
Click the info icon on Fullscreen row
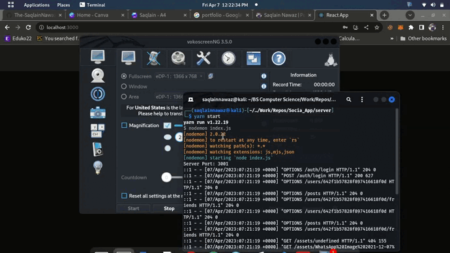(263, 76)
